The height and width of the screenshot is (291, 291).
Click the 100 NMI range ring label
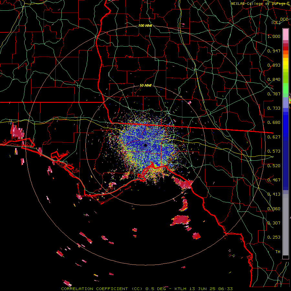pos(145,26)
